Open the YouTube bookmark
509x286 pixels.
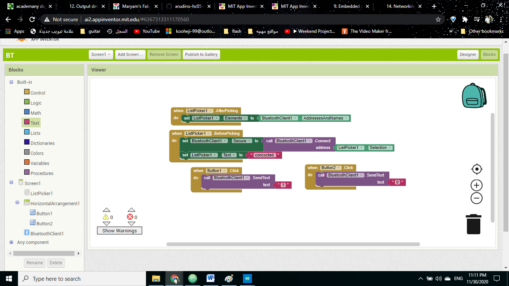coord(147,31)
